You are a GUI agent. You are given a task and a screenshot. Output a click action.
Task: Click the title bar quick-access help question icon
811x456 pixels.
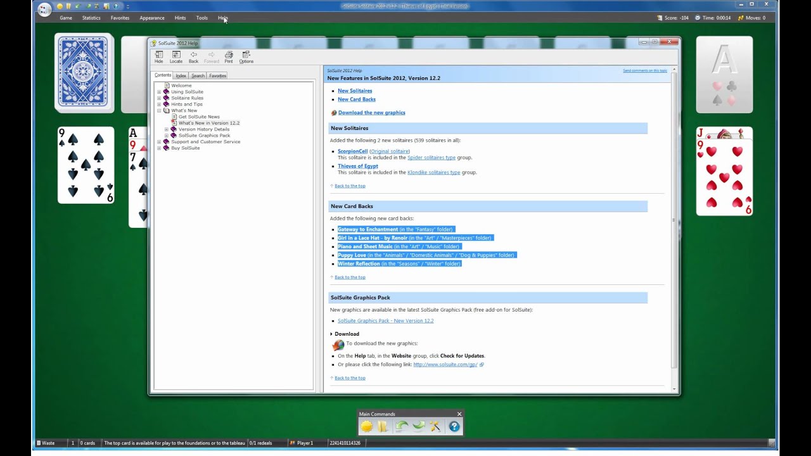pyautogui.click(x=115, y=6)
